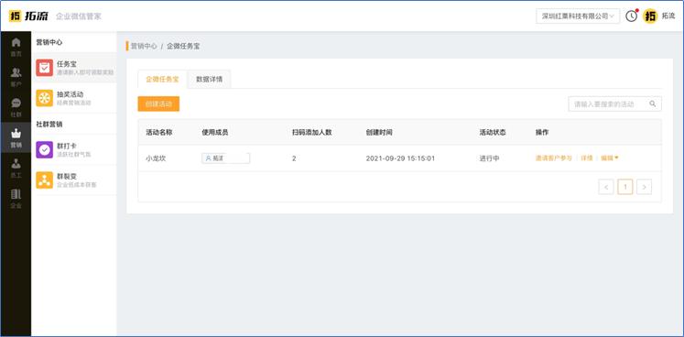Click the 企微任务宝 breadcrumb text
Image resolution: width=684 pixels, height=337 pixels.
(183, 46)
